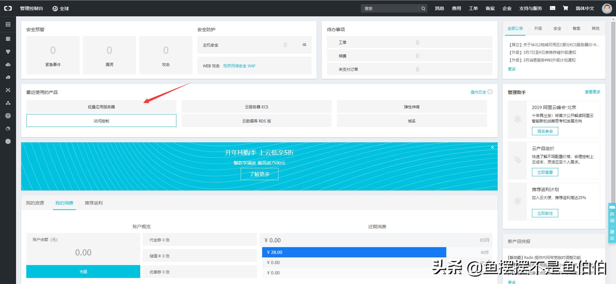Open the server stack icon in sidebar
616x284 pixels.
pos(8,39)
